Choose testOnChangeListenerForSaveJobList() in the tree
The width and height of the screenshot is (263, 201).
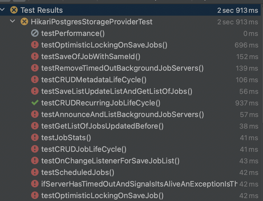coord(110,161)
